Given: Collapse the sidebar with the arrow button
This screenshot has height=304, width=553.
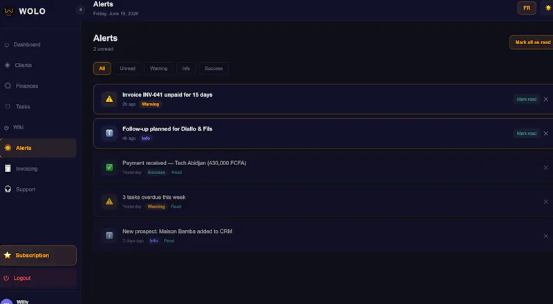Looking at the screenshot, I should click(x=80, y=10).
